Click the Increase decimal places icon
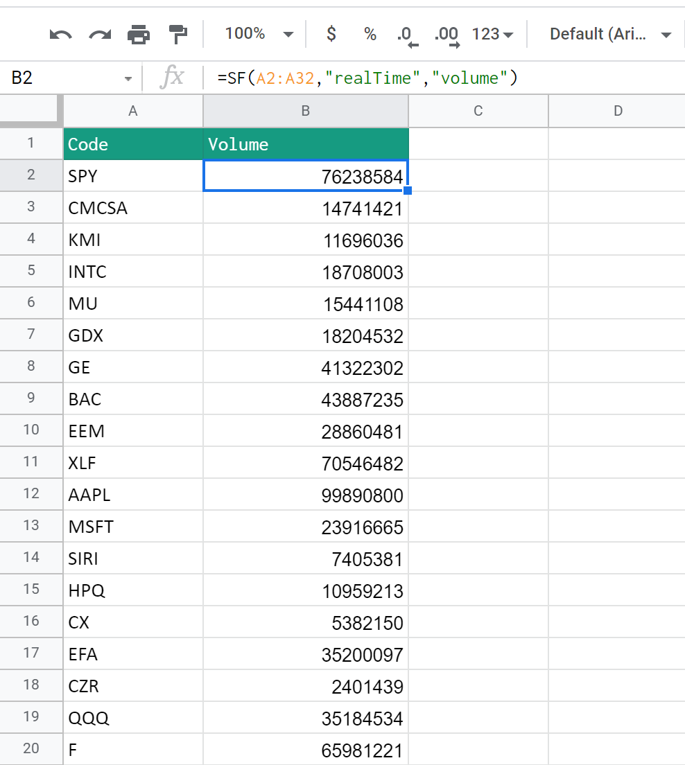 click(x=446, y=36)
